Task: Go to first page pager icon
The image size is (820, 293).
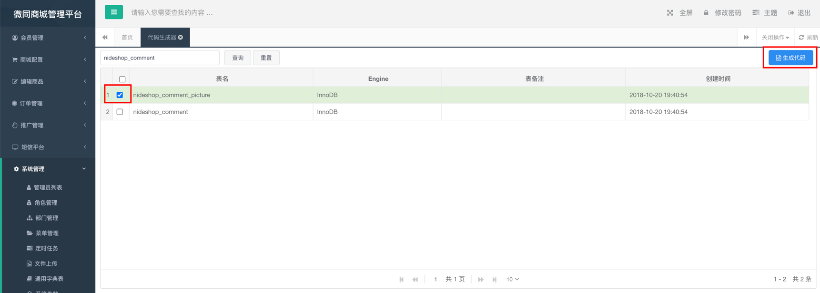Action: pyautogui.click(x=402, y=280)
